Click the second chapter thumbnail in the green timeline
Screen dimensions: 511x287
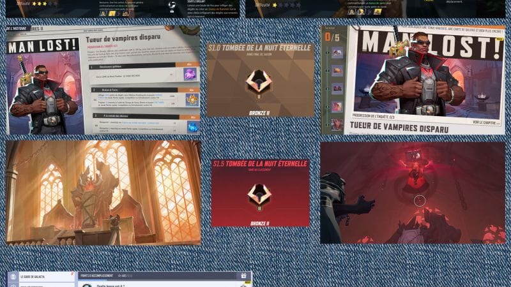coord(337,70)
